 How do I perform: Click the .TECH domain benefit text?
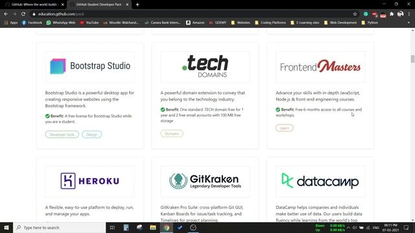[x=202, y=115]
